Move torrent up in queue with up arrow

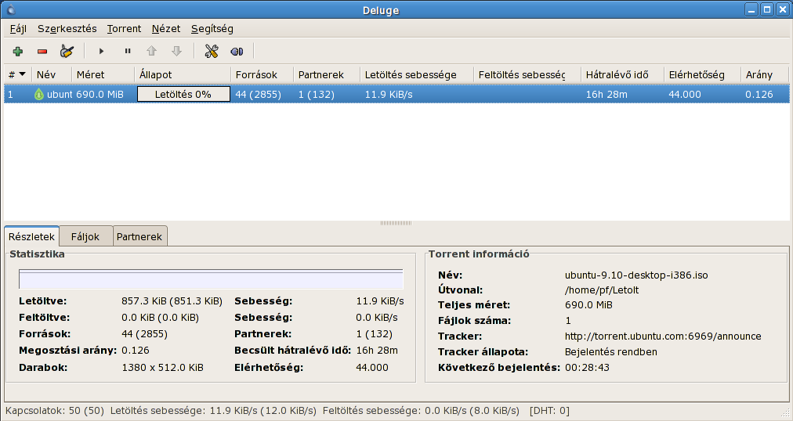click(x=151, y=51)
